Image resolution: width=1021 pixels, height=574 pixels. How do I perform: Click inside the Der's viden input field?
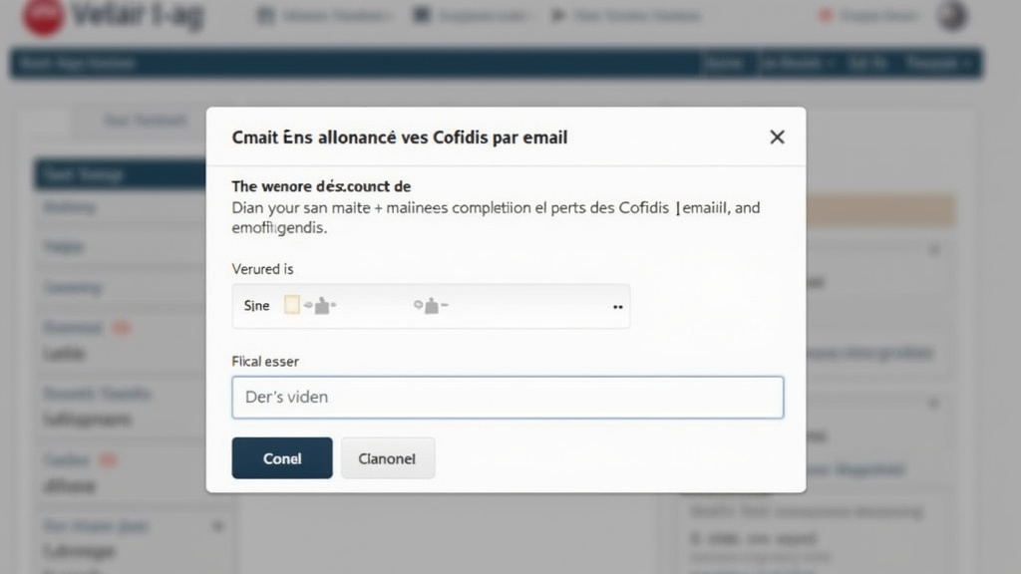pyautogui.click(x=508, y=397)
